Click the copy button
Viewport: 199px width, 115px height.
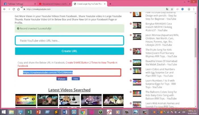pyautogui.click(x=76, y=79)
